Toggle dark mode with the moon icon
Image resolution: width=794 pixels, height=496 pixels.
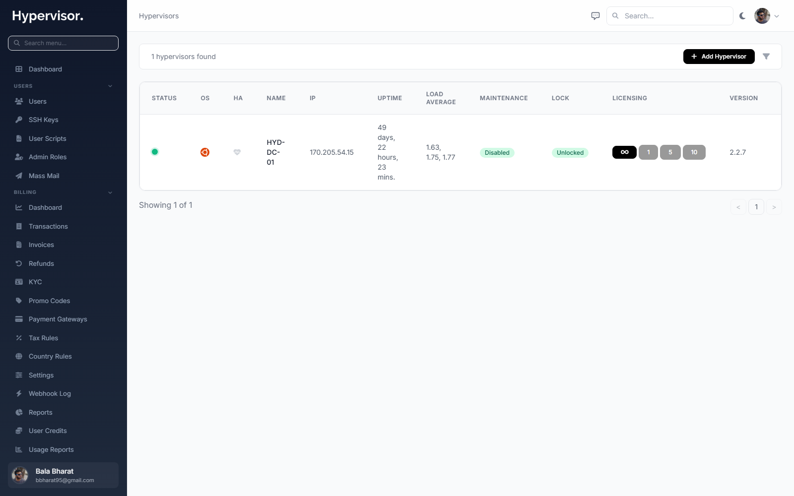(742, 16)
